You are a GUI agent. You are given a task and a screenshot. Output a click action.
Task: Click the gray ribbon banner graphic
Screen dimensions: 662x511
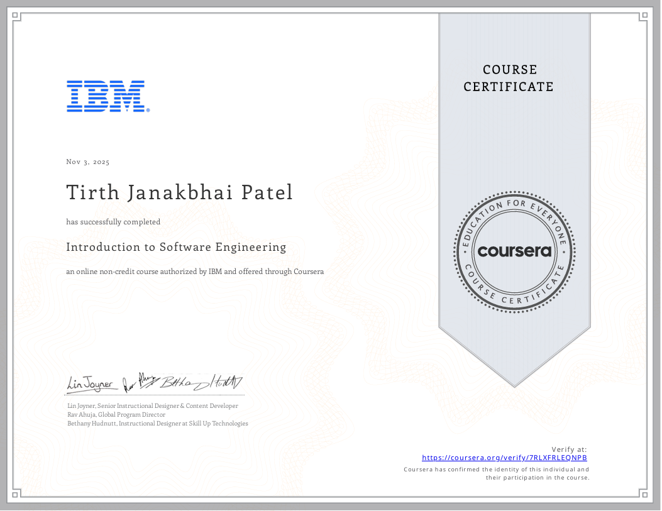pyautogui.click(x=513, y=346)
